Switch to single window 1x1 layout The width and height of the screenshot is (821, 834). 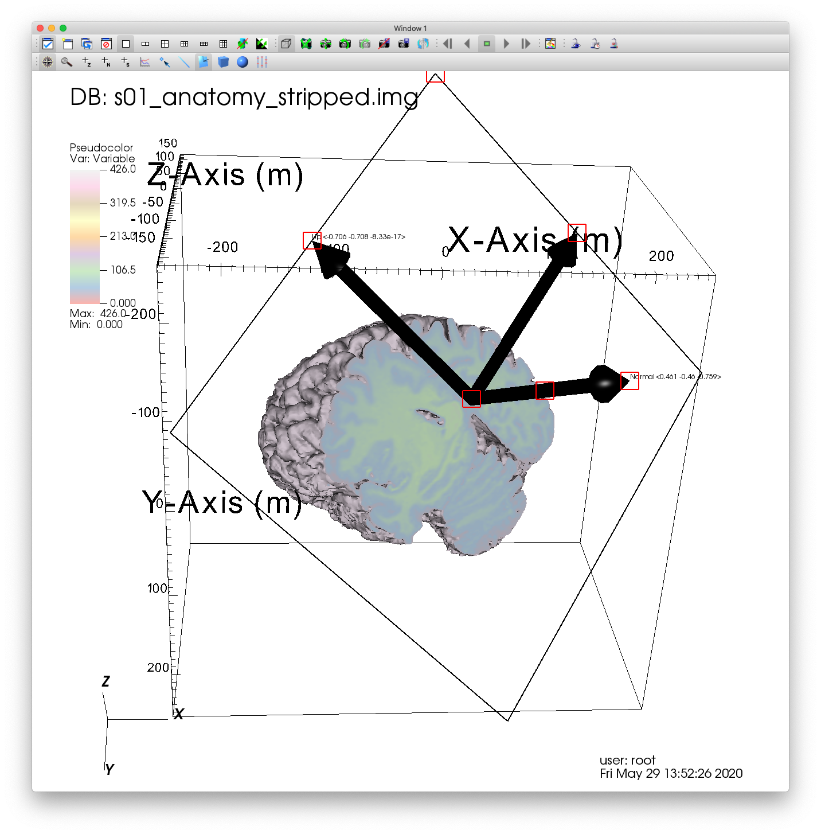point(126,44)
